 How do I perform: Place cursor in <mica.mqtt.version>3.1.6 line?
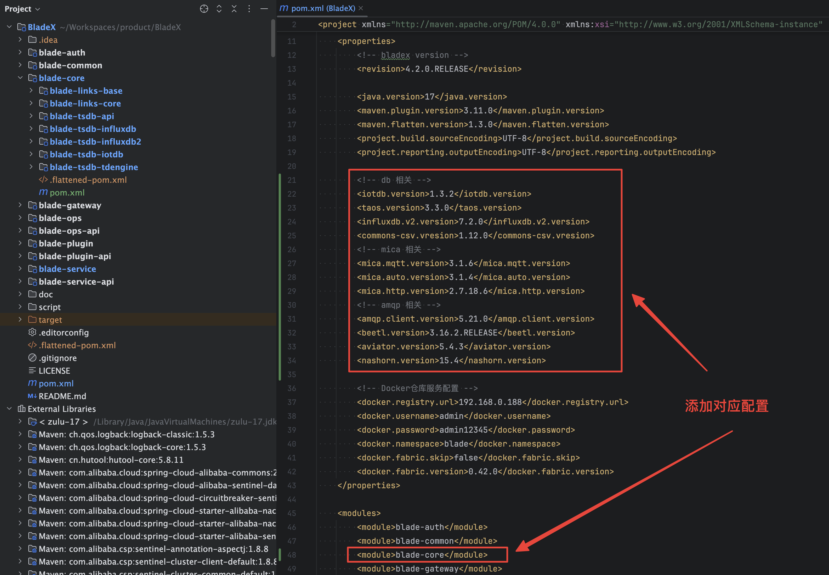click(x=463, y=263)
